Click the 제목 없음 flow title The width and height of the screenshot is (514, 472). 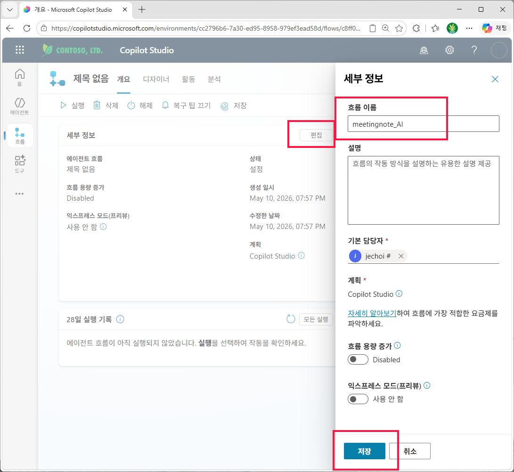[x=91, y=79]
